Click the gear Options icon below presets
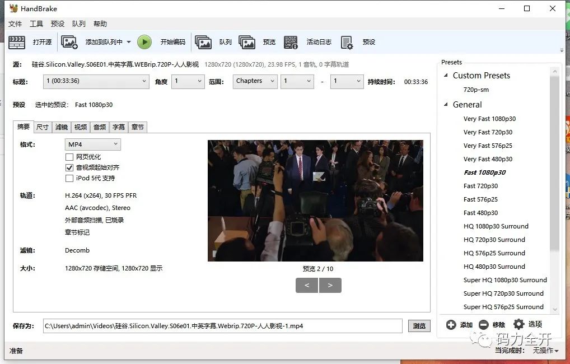The width and height of the screenshot is (570, 364). click(x=518, y=324)
